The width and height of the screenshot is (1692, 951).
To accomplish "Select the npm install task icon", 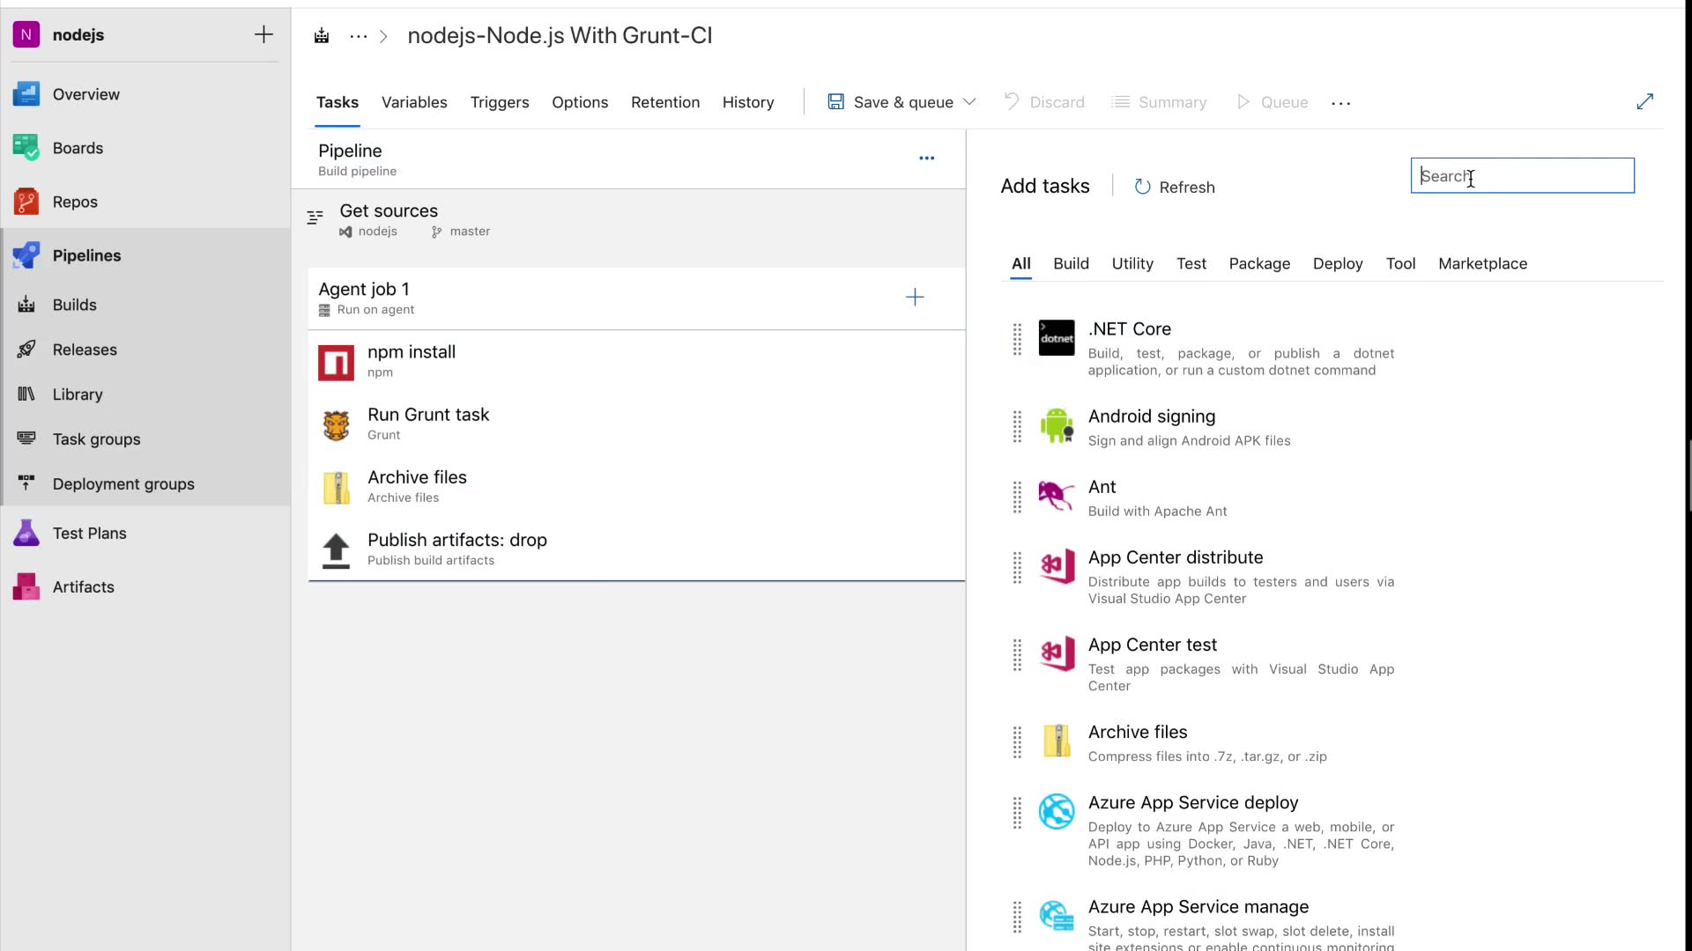I will [336, 363].
